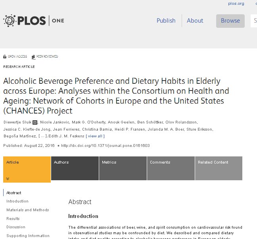This screenshot has height=239, width=257.
Task: Click 'view all' authors link
Action: click(96, 137)
